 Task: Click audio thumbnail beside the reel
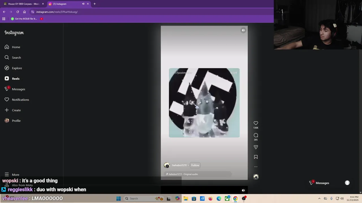(256, 177)
